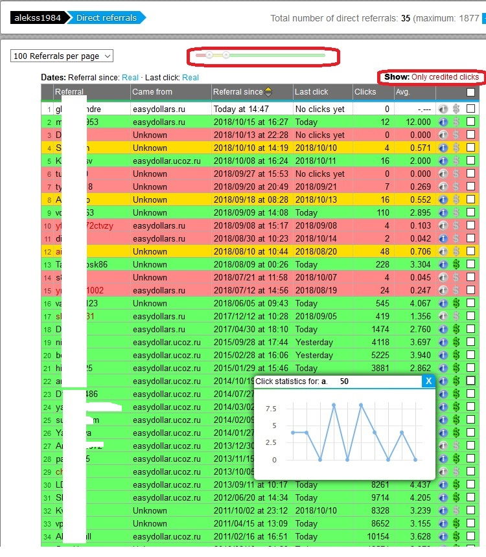Click green dollar icon in row 18
The height and width of the screenshot is (557, 486).
(456, 329)
